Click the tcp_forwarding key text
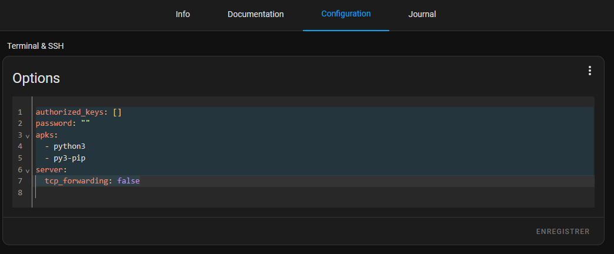The width and height of the screenshot is (614, 254). click(76, 181)
